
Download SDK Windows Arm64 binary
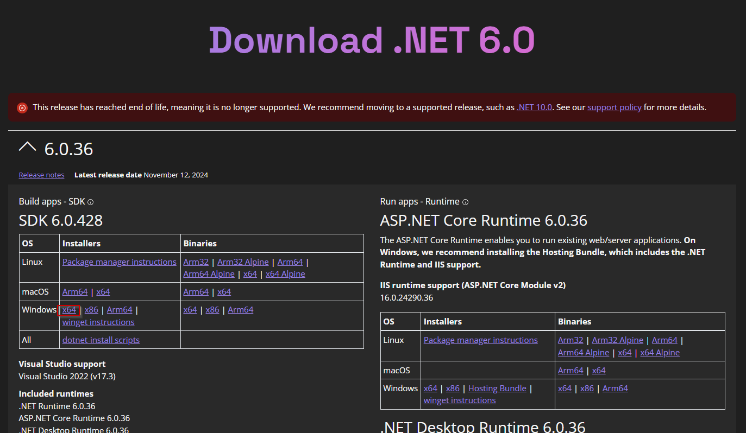point(241,310)
